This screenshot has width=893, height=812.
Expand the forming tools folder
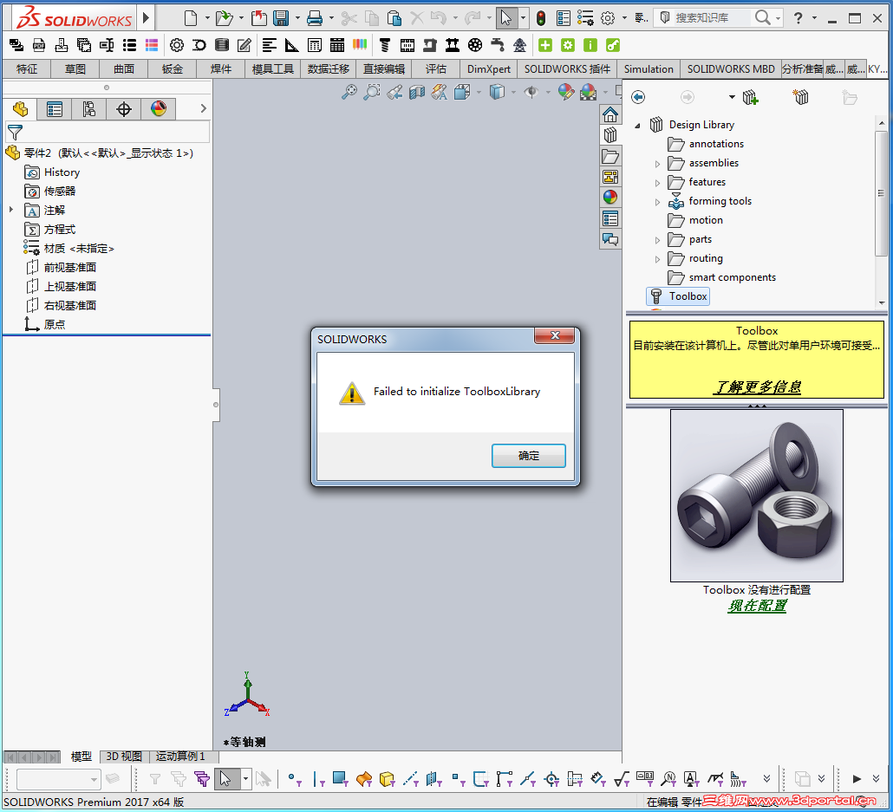click(x=657, y=202)
